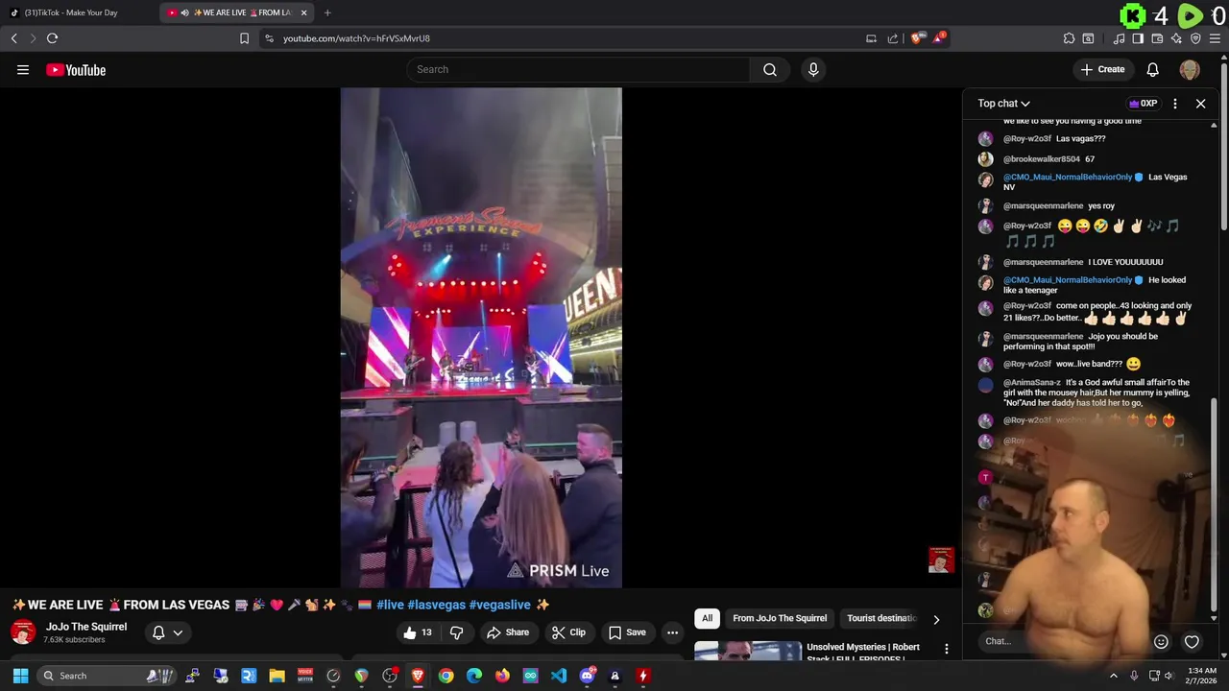The height and width of the screenshot is (691, 1229).
Task: Open File Explorer from taskbar
Action: [277, 676]
